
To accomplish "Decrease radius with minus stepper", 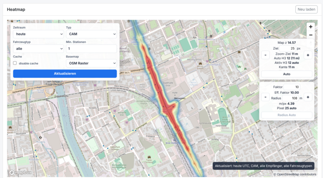I will coord(265,97).
